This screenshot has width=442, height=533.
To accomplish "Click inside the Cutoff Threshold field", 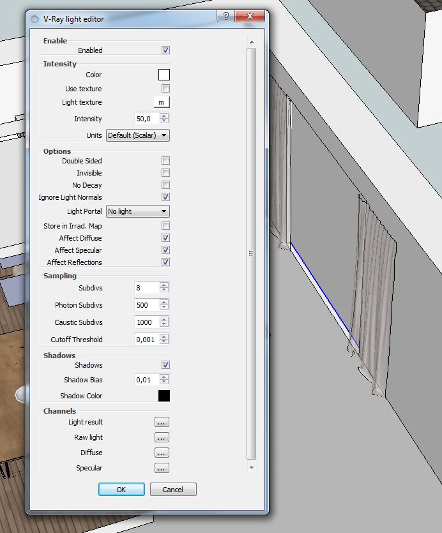I will 146,340.
